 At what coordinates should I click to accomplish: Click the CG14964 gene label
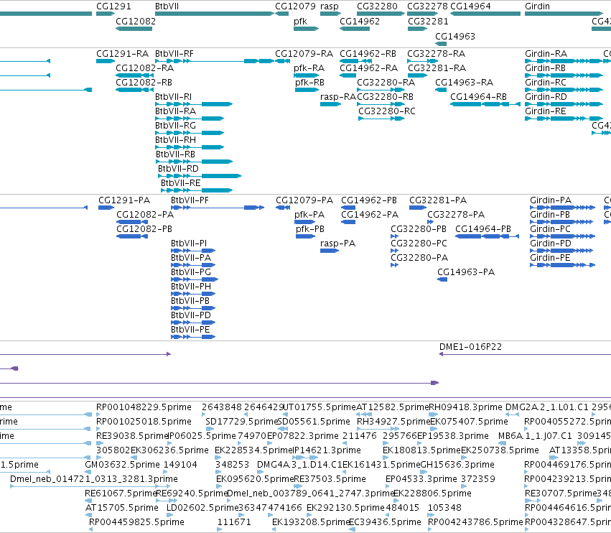[x=470, y=6]
